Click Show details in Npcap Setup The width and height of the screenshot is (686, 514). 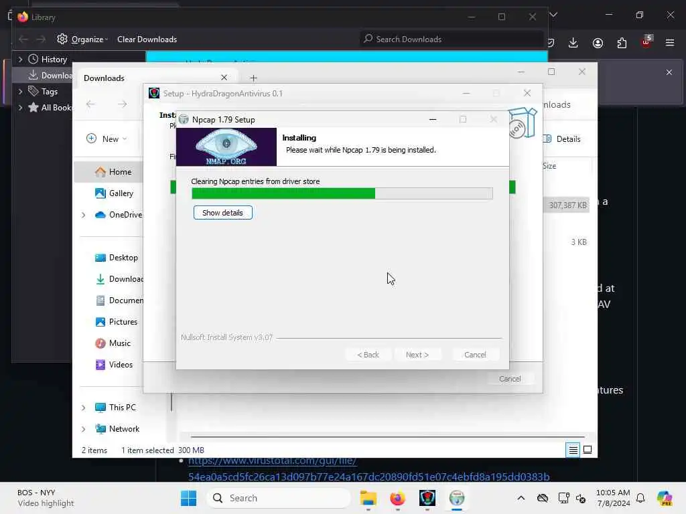(x=222, y=213)
